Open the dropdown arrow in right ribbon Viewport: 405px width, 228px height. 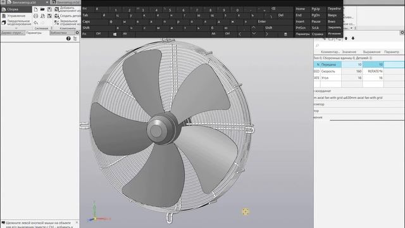352,28
